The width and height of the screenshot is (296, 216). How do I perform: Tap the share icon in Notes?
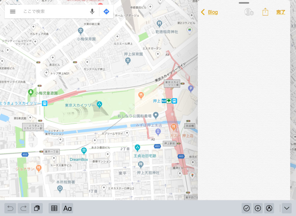click(x=265, y=12)
